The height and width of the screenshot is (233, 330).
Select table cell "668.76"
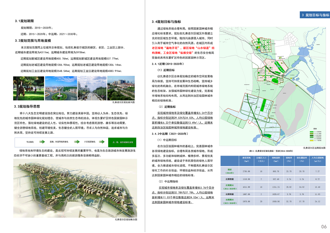276,172
